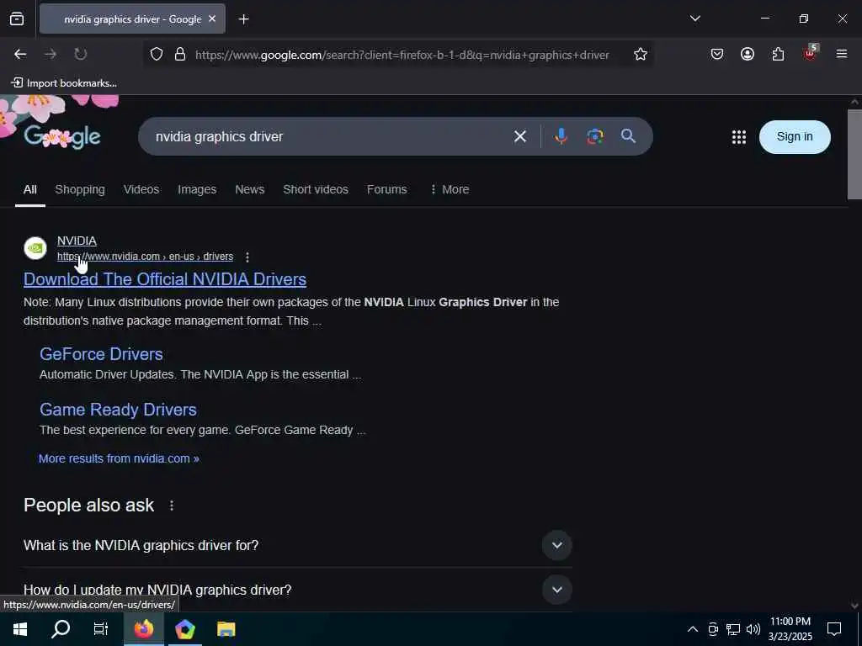Click NVIDIA site favicon in result
This screenshot has width=862, height=646.
[x=35, y=248]
